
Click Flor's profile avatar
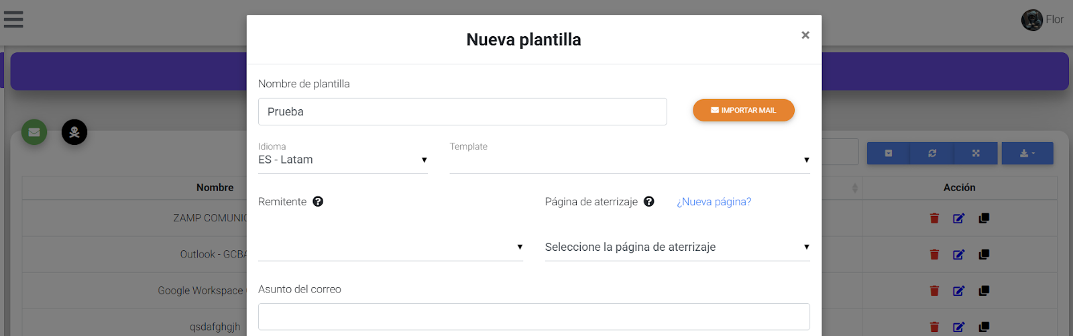(1031, 20)
